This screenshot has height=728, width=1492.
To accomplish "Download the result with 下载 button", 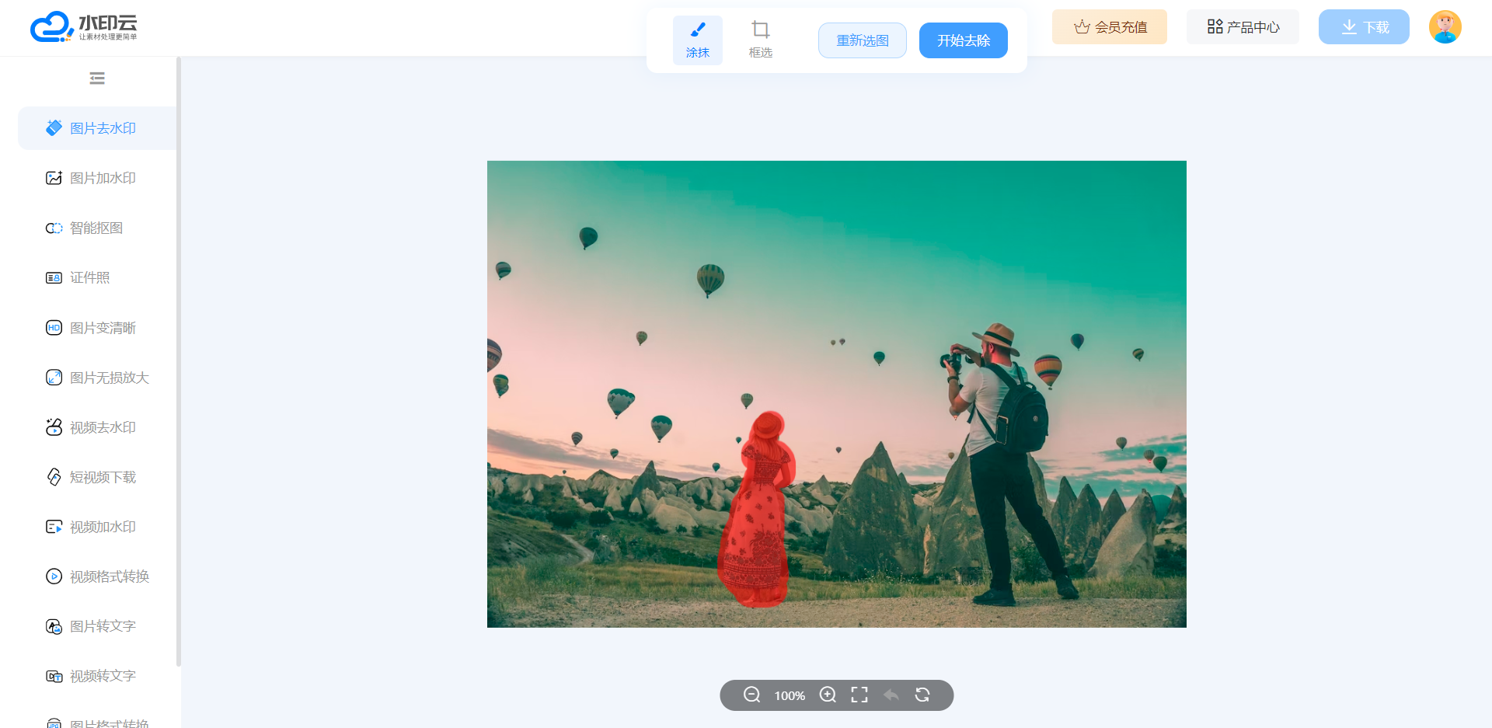I will click(1364, 27).
